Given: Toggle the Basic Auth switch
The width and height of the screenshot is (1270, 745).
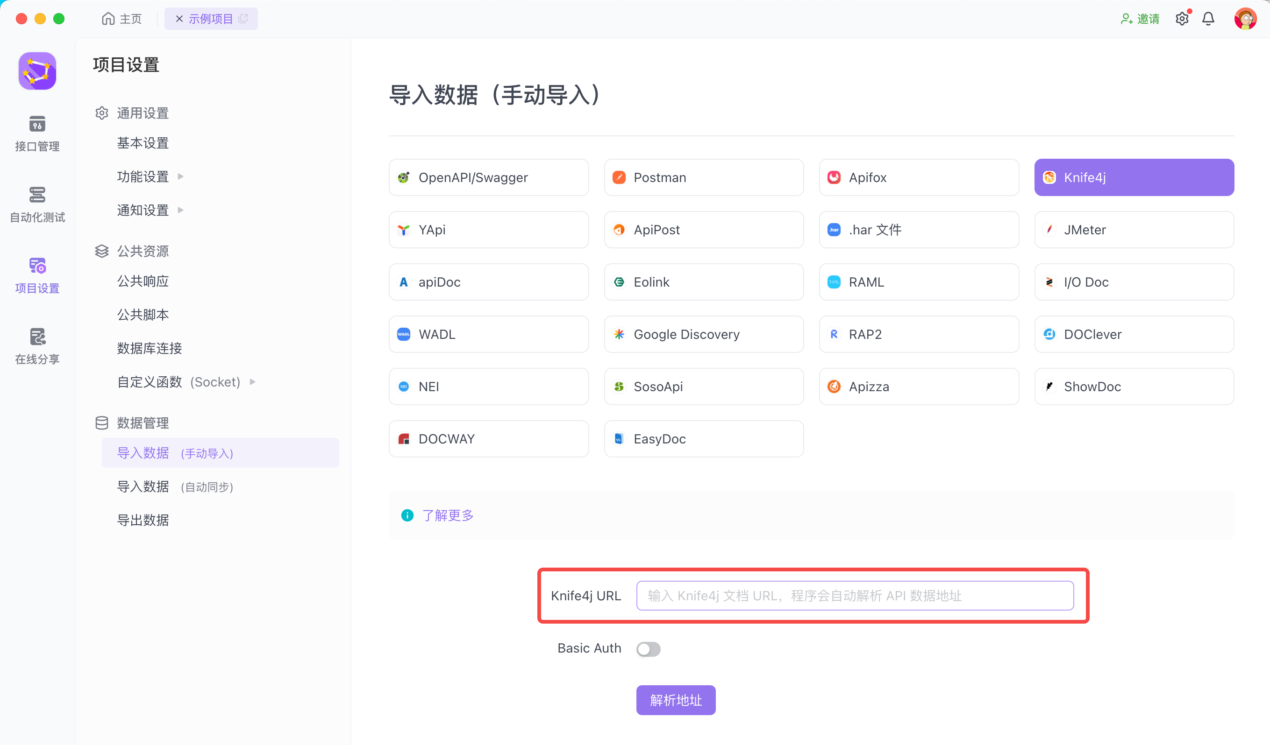Looking at the screenshot, I should (x=648, y=648).
